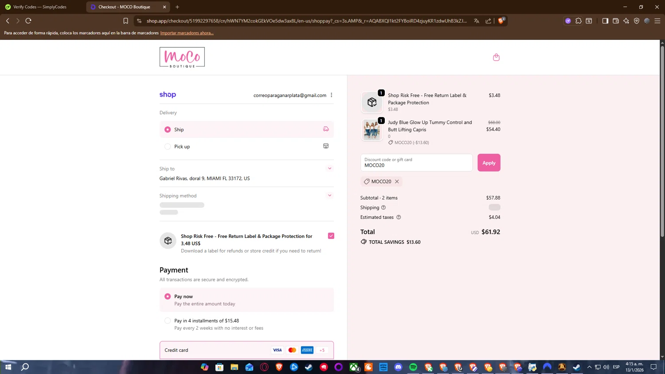This screenshot has height=374, width=665.
Task: Open the Leo AI sparkle icon
Action: 626,21
